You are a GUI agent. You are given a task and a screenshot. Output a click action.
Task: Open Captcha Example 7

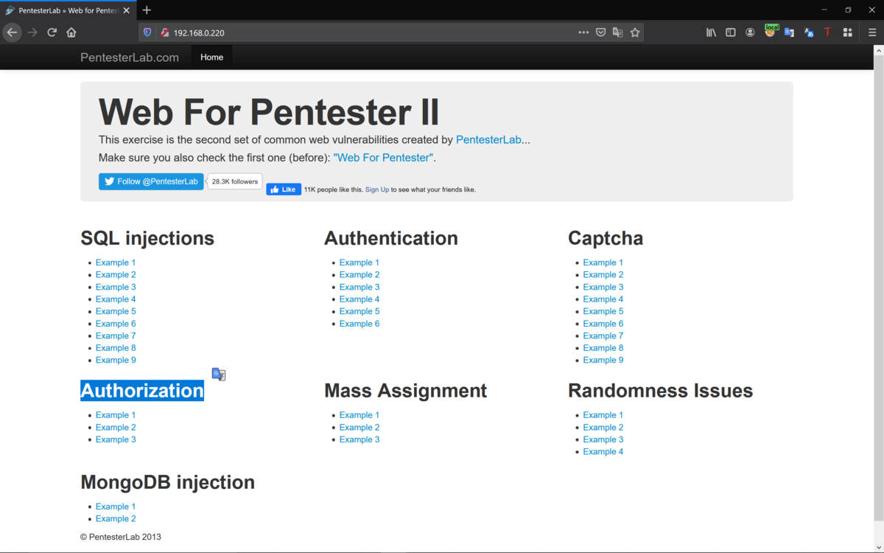click(603, 335)
